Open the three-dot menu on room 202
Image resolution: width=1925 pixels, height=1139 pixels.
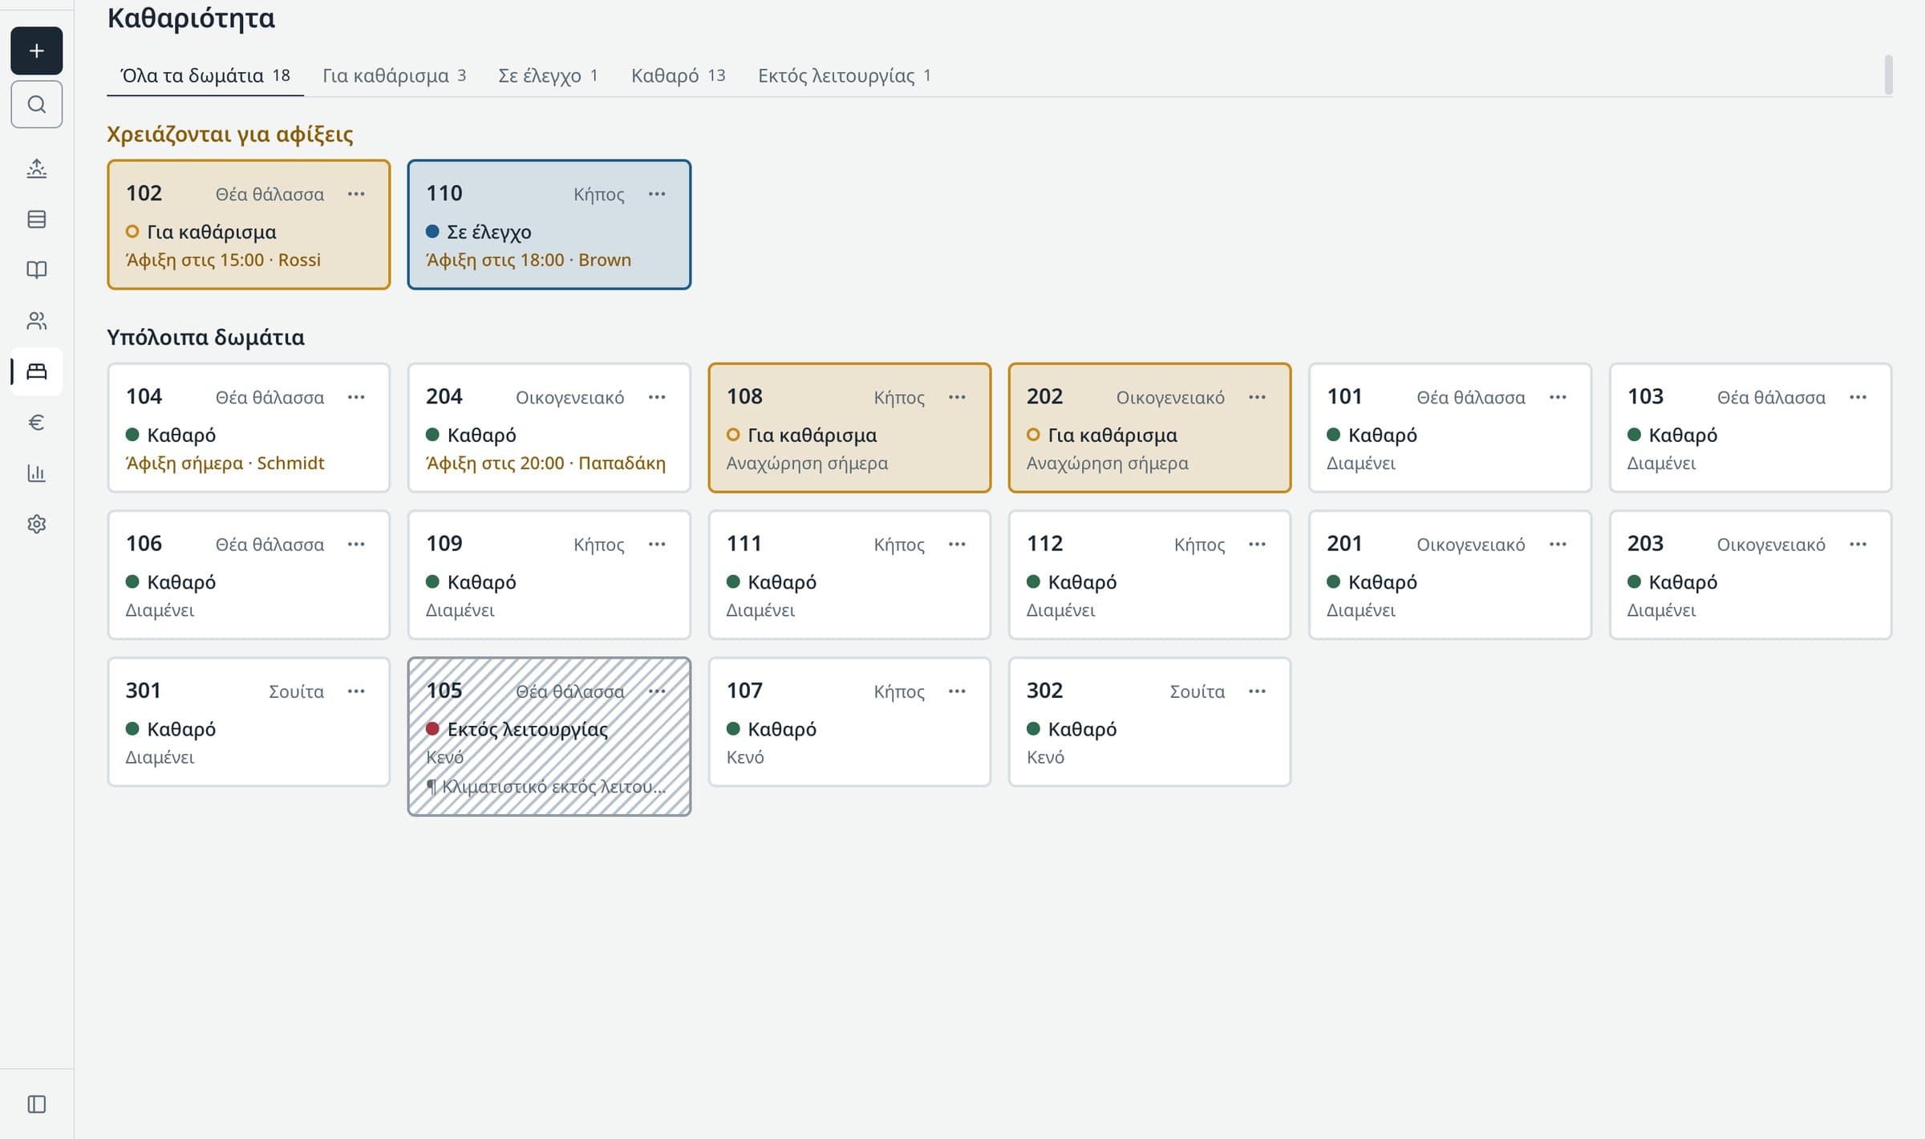pyautogui.click(x=1257, y=397)
